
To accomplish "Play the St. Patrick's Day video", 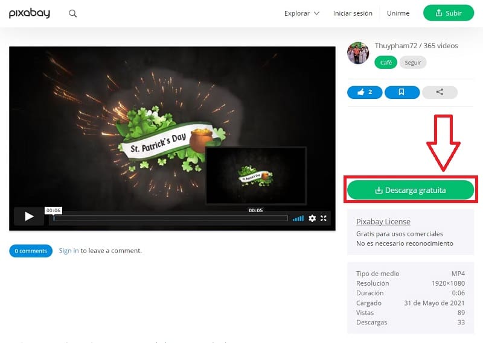I will (x=29, y=216).
